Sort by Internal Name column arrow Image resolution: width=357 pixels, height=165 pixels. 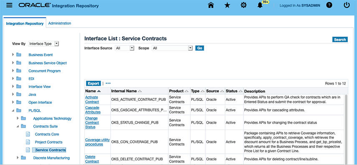tap(140, 91)
